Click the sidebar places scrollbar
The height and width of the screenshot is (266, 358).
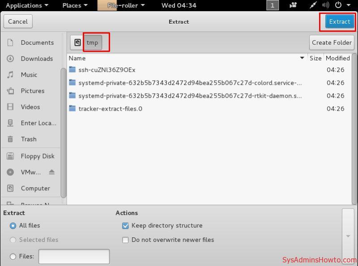(64, 133)
